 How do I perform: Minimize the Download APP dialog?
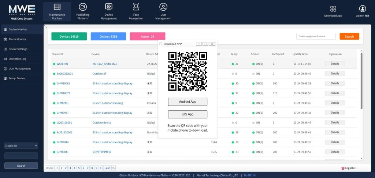click(x=199, y=44)
